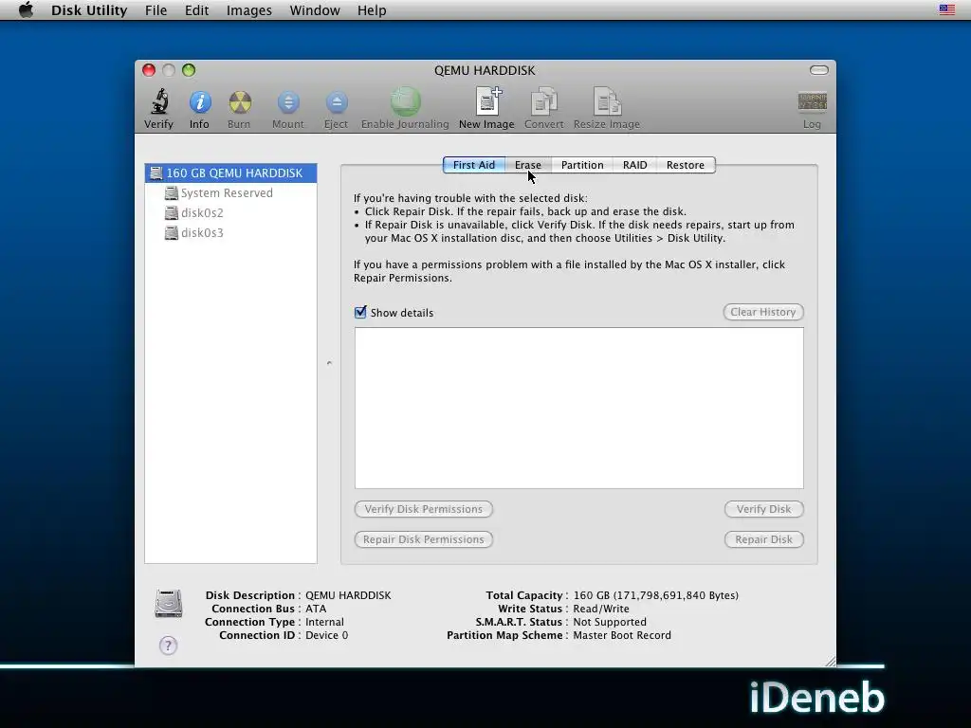Select the System Reserved volume
971x728 pixels.
231,193
